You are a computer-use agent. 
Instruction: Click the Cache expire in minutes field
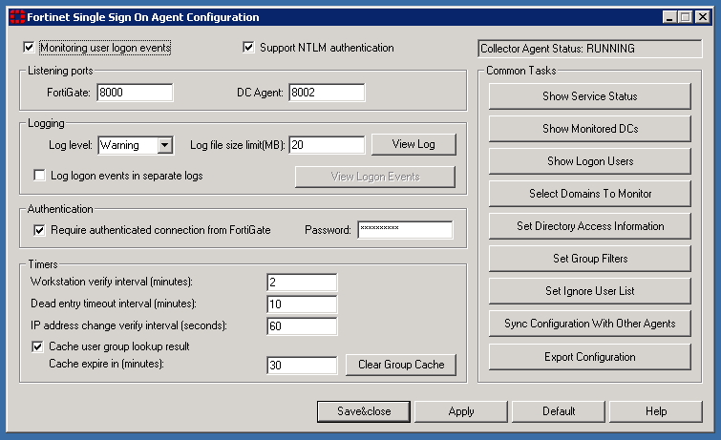(x=302, y=365)
